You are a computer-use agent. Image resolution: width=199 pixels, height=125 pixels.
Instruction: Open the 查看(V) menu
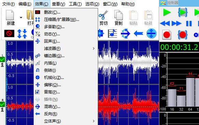tap(58, 4)
